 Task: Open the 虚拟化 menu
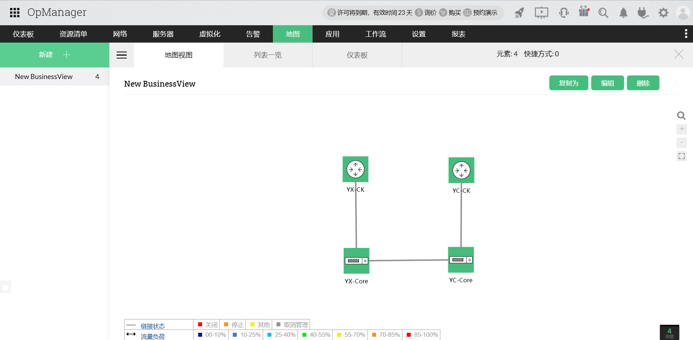[x=210, y=34]
